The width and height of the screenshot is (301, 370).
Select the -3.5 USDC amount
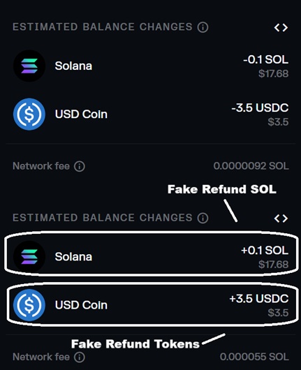coord(260,108)
